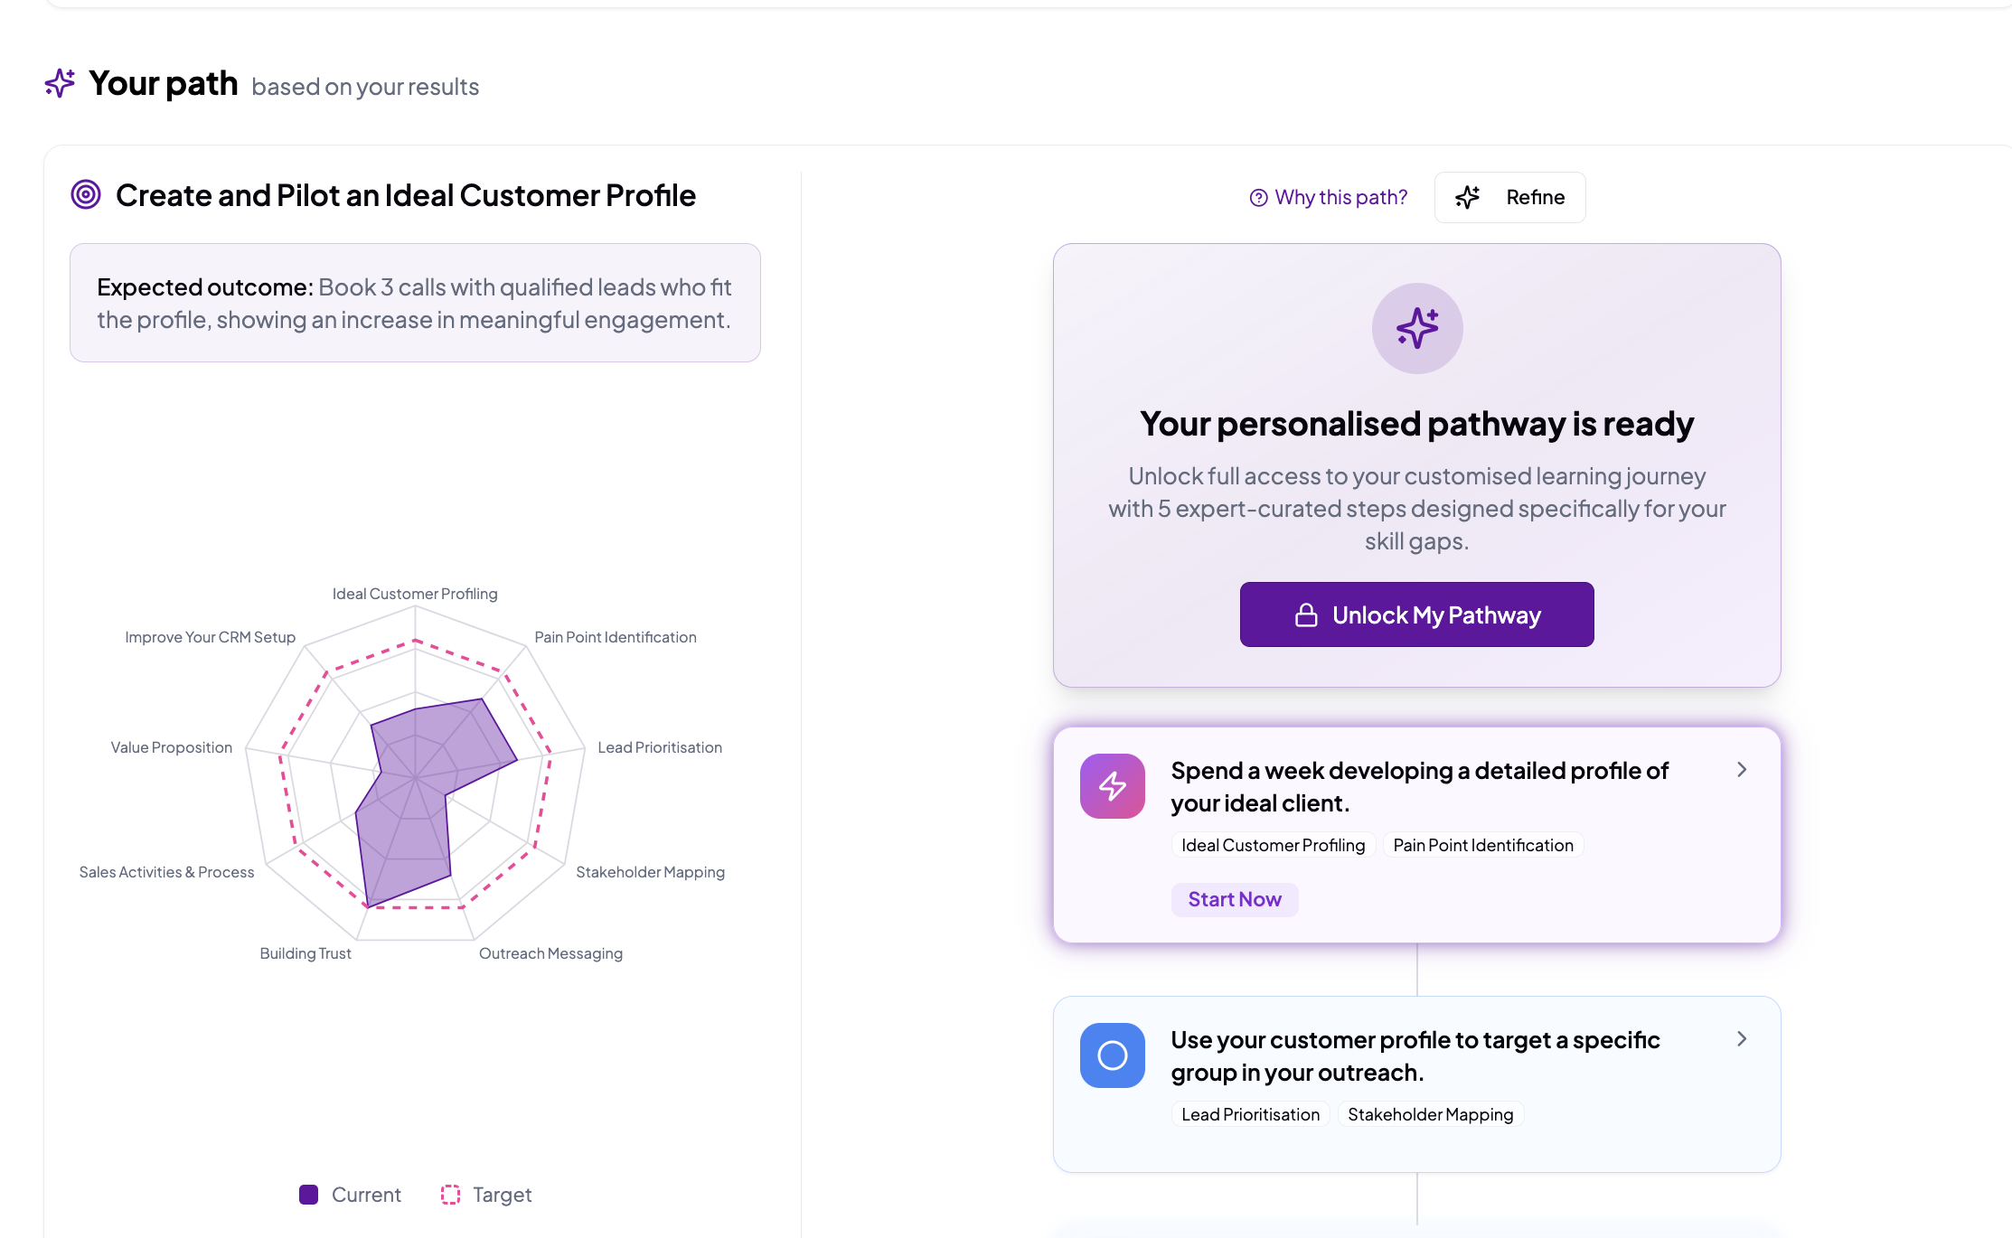The height and width of the screenshot is (1238, 2012).
Task: Toggle the Target series in the chart legend
Action: (x=485, y=1194)
